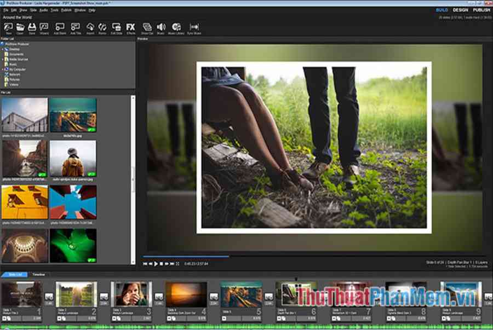This screenshot has width=493, height=330.
Task: Open the Publish menu
Action: (66, 10)
